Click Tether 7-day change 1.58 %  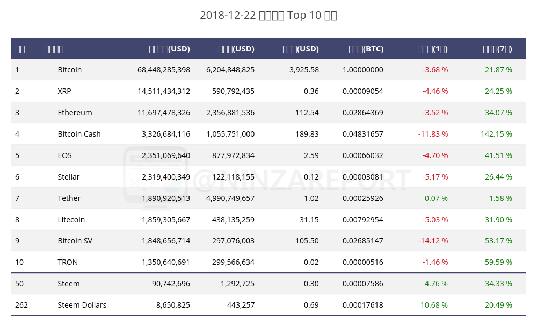pyautogui.click(x=500, y=198)
